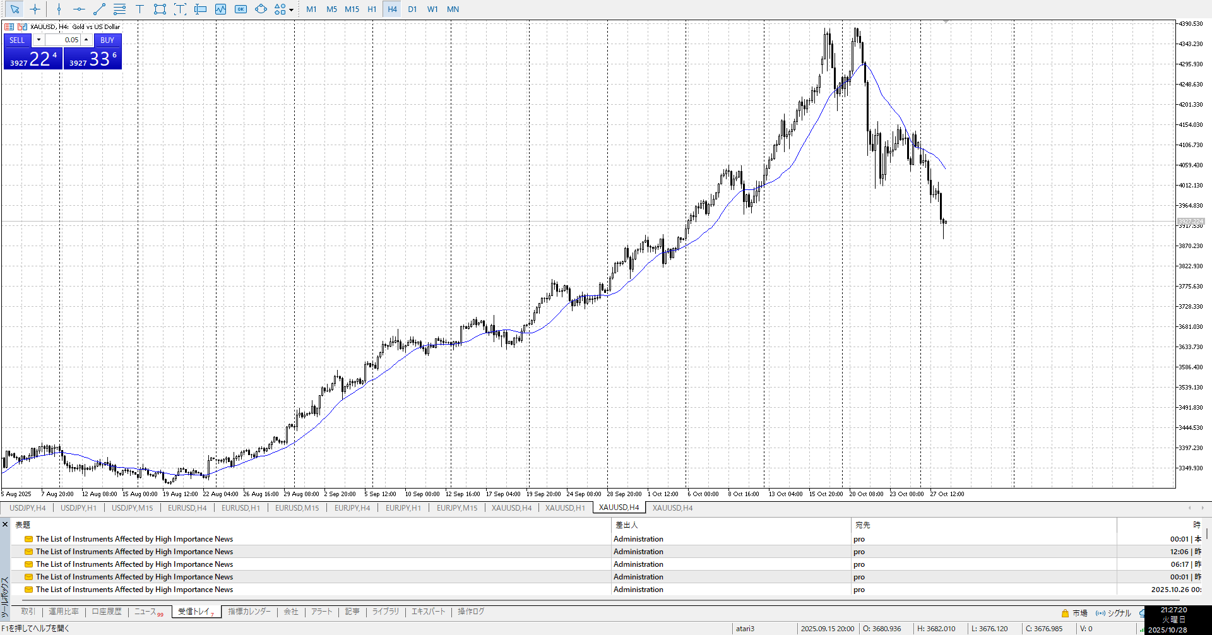Open the Market (市場) shopping bag
This screenshot has height=635, width=1212.
[1074, 613]
